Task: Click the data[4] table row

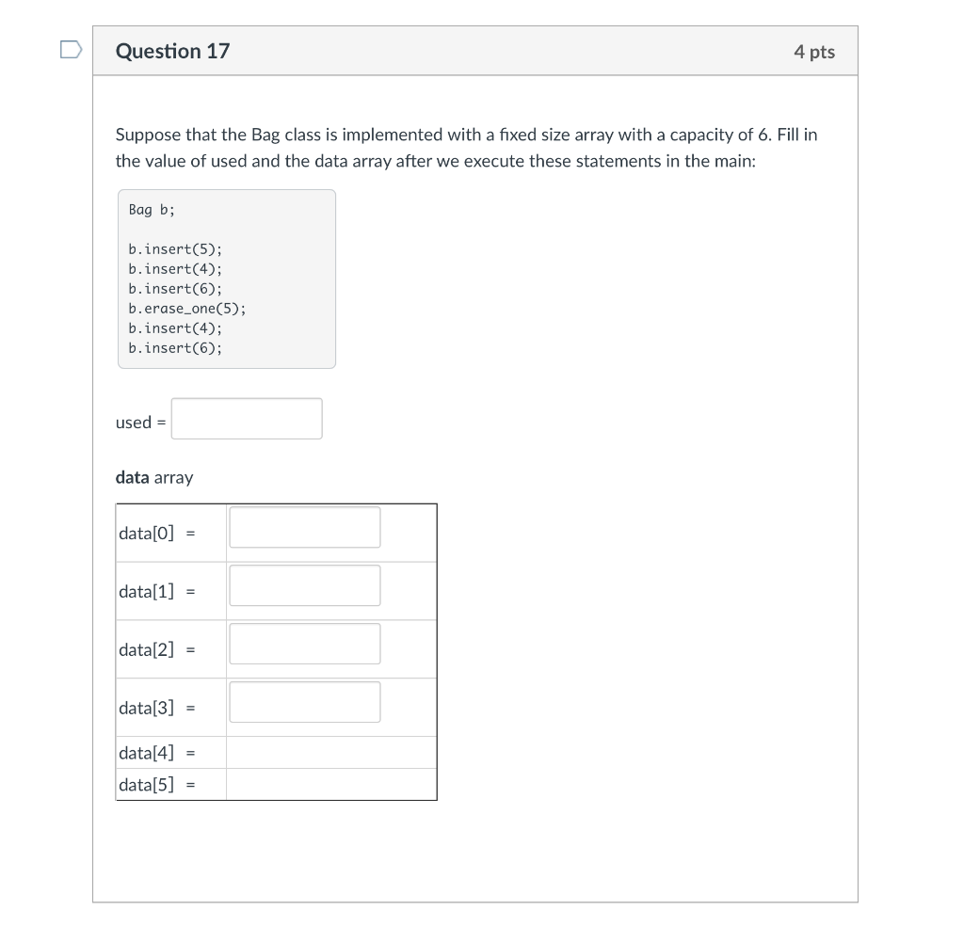Action: (x=276, y=753)
